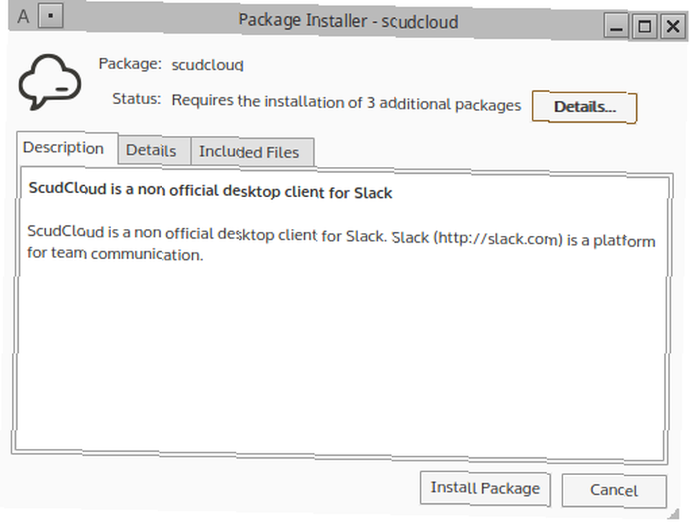Click the ScudCloud speech cloud icon
690x522 pixels.
point(50,82)
